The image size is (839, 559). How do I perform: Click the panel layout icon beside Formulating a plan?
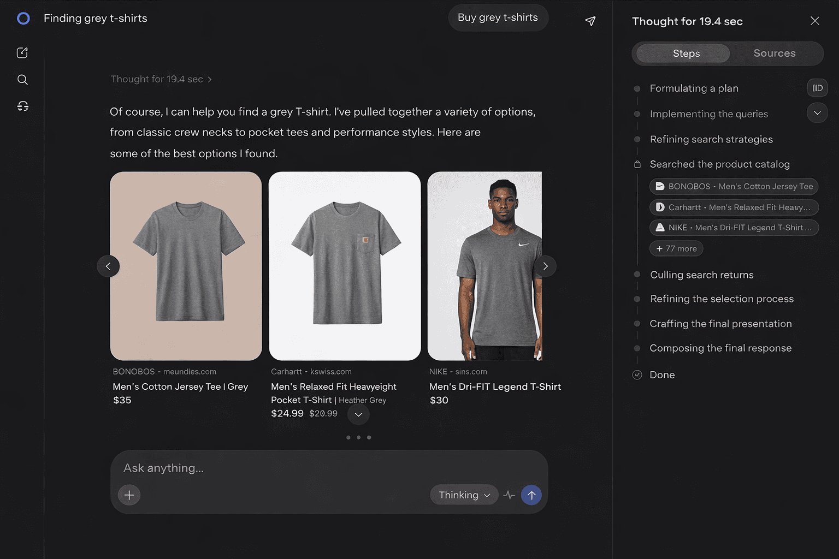click(x=817, y=88)
